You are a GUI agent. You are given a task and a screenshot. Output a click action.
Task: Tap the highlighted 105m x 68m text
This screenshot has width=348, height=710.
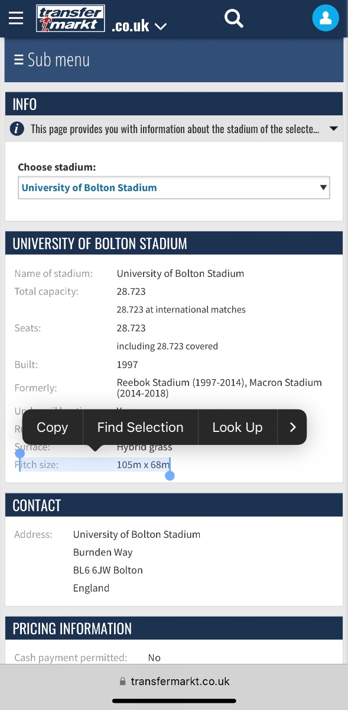click(143, 464)
